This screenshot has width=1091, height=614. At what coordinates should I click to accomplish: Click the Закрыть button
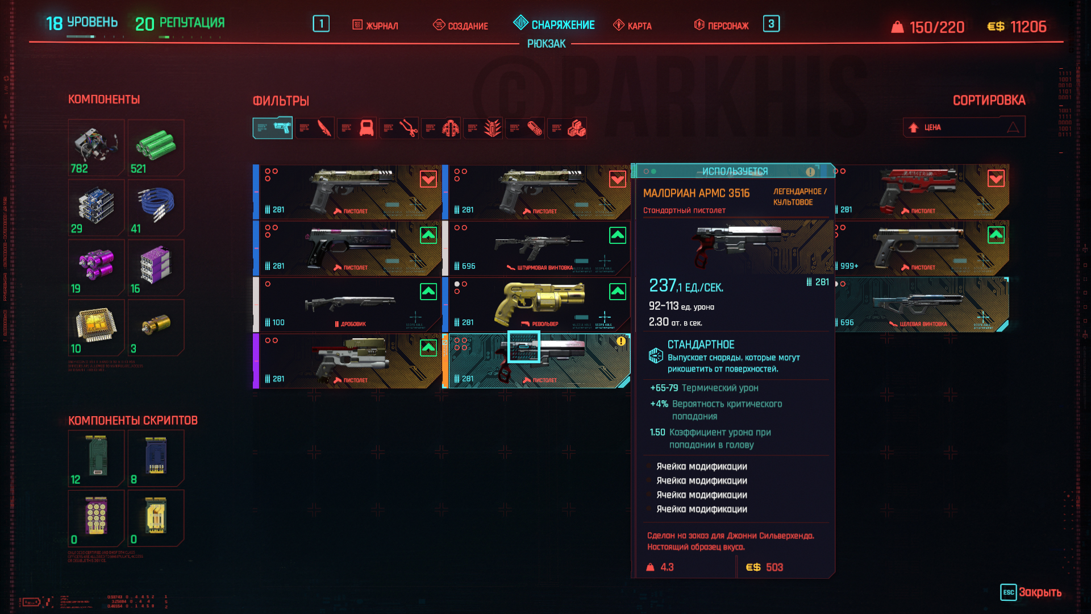tap(1031, 592)
